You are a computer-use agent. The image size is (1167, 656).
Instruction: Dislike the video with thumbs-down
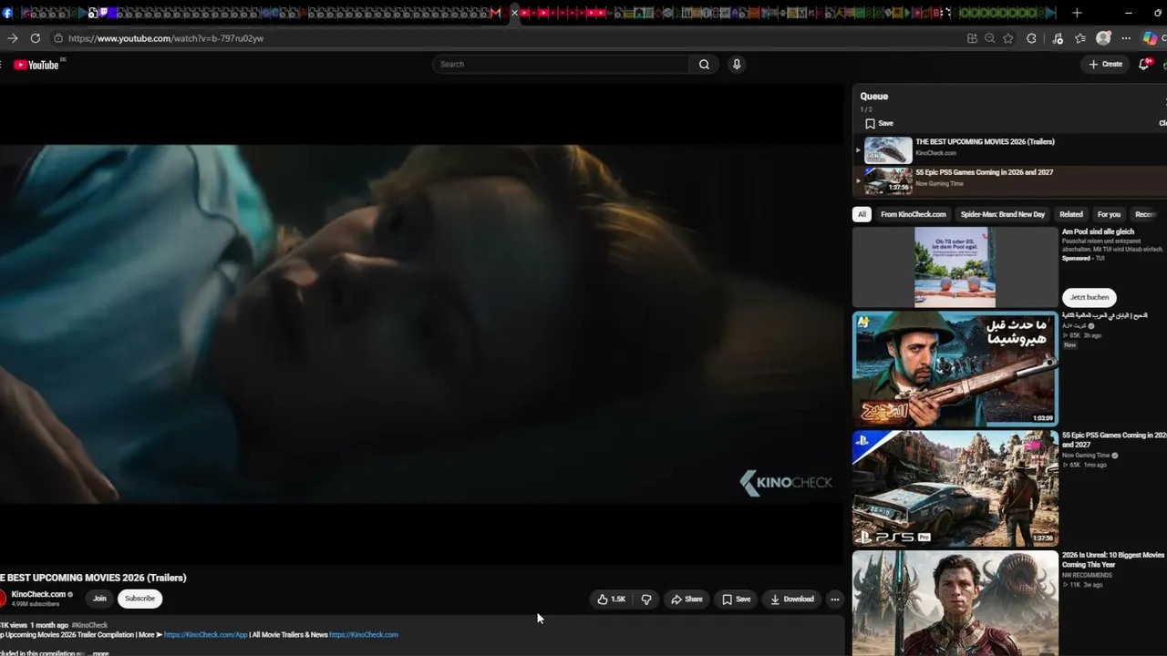[646, 600]
